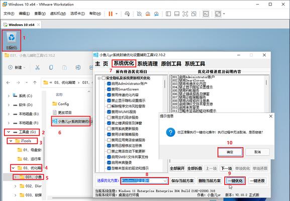Image resolution: width=290 pixels, height=201 pixels.
Task: Uncheck 启用Administrator账户 checkbox
Action: click(x=109, y=84)
